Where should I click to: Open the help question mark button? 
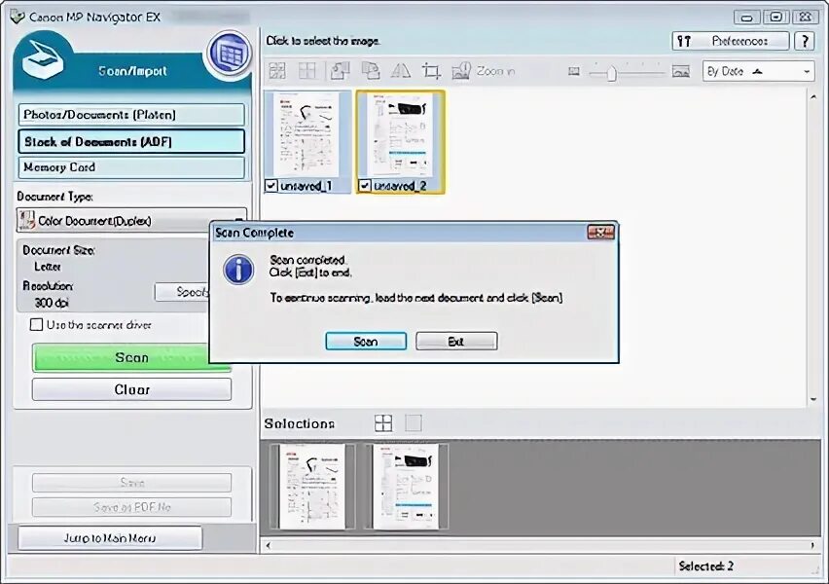pyautogui.click(x=804, y=41)
